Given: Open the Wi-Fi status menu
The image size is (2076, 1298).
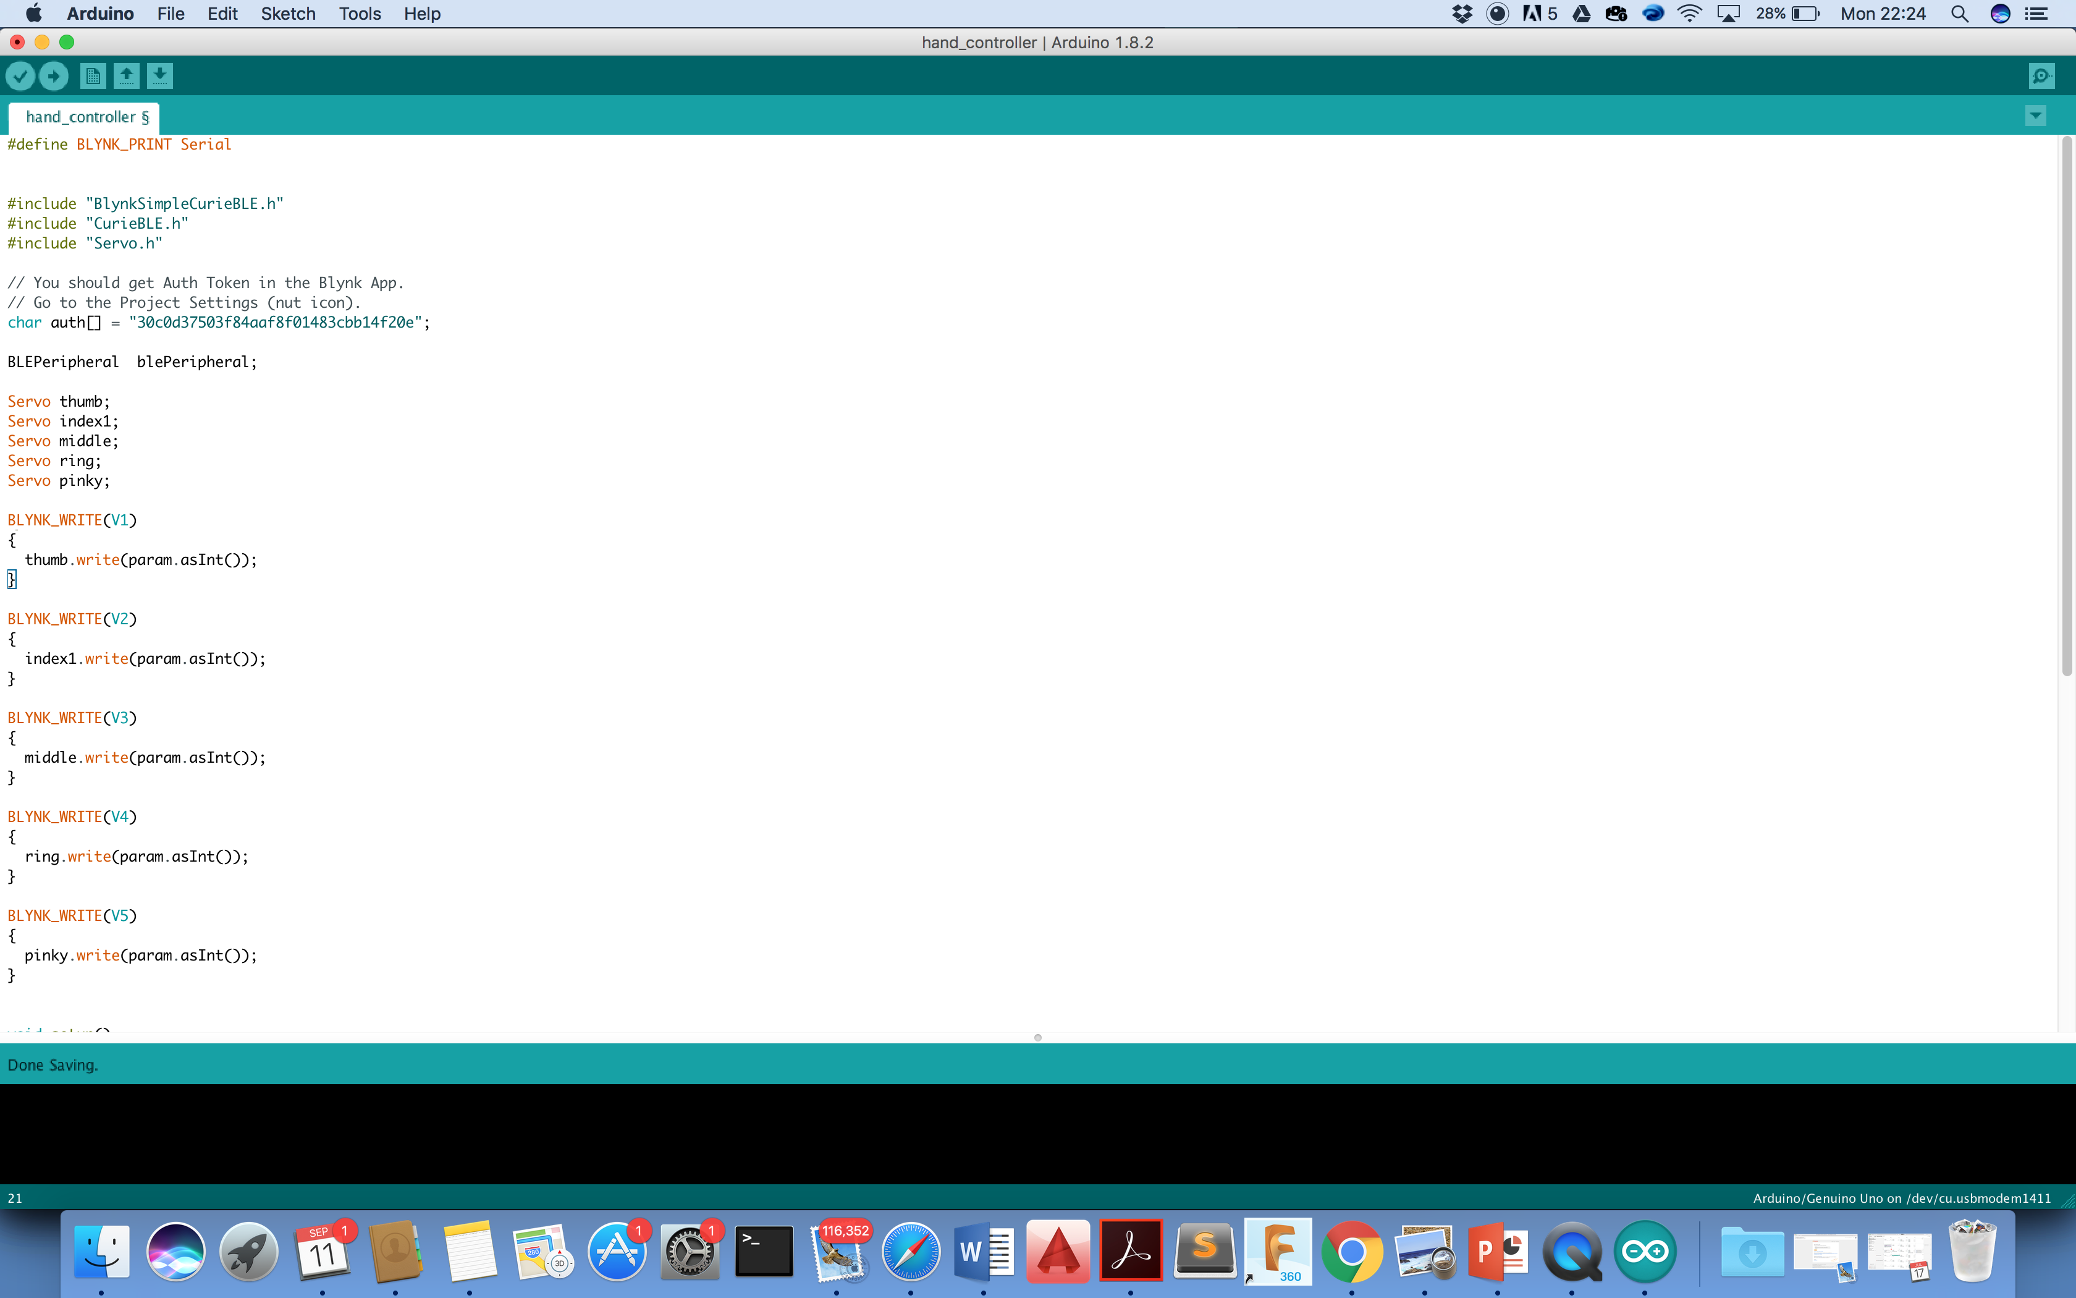Looking at the screenshot, I should pyautogui.click(x=1689, y=14).
